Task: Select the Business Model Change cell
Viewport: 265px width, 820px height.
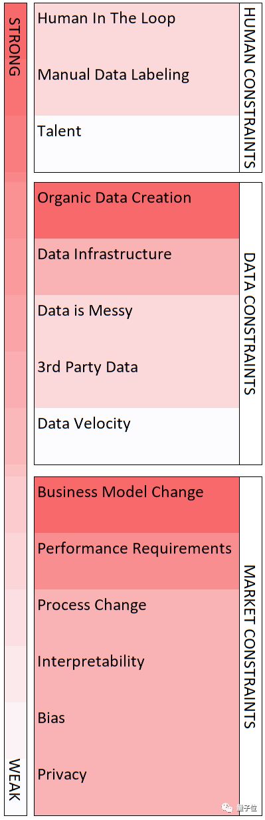Action: click(137, 505)
